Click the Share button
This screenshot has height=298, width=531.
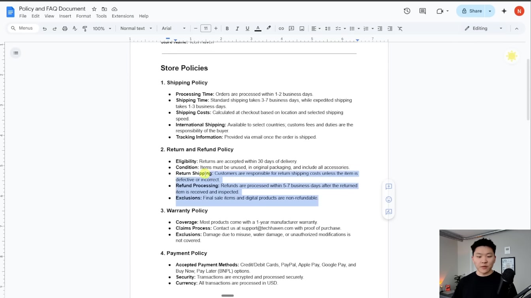coord(471,11)
